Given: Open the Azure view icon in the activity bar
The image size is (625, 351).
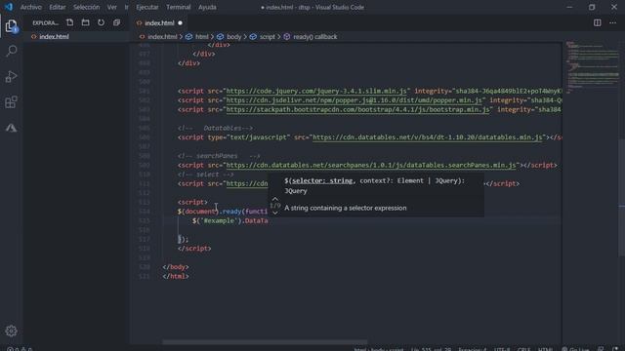Looking at the screenshot, I should coord(11,128).
